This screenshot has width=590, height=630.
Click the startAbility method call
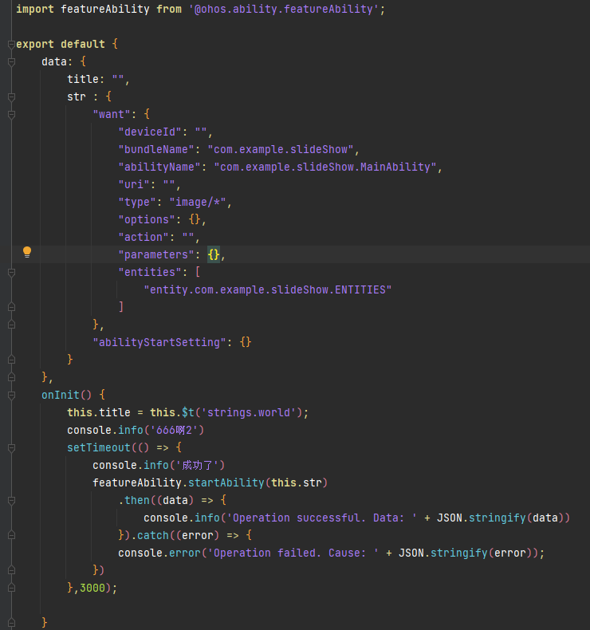[x=226, y=483]
